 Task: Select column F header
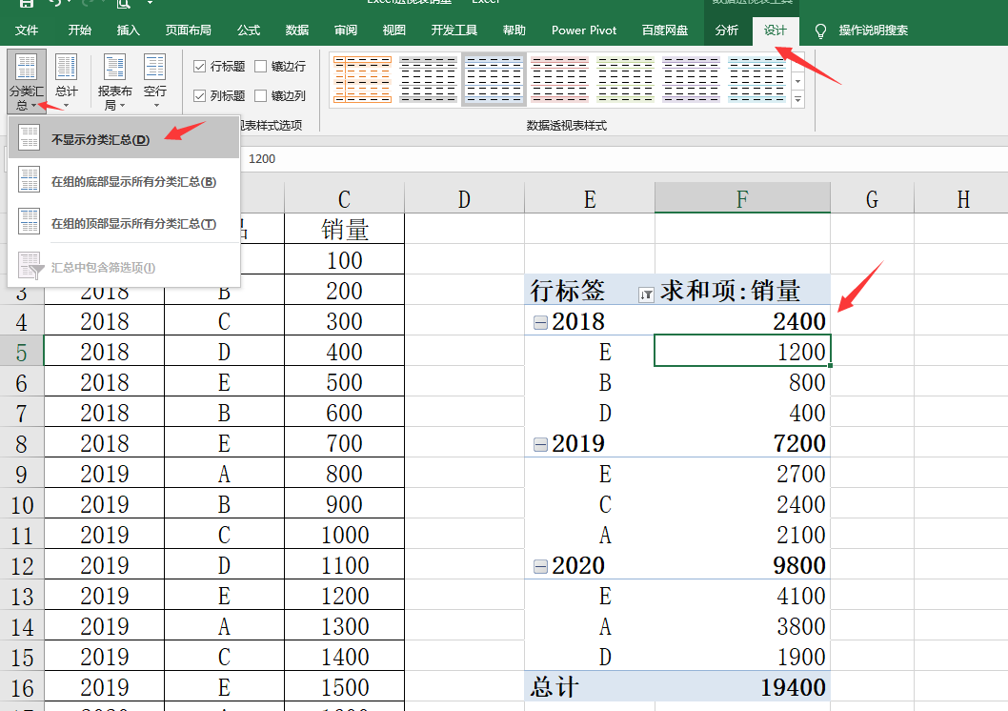(742, 198)
